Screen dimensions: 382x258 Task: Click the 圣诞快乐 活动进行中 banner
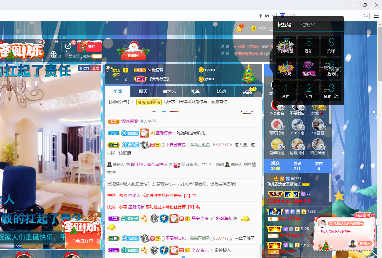[x=83, y=232]
